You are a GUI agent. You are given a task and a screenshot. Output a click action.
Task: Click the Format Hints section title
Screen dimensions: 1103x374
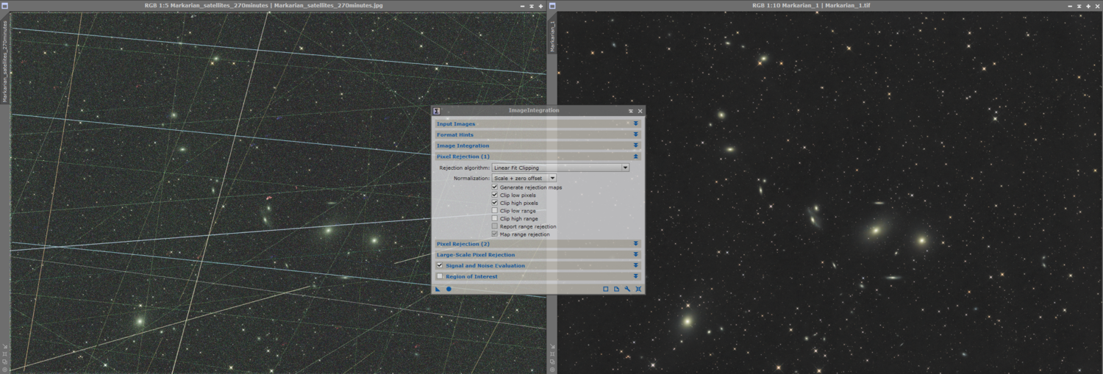(x=455, y=134)
